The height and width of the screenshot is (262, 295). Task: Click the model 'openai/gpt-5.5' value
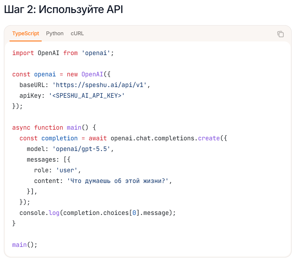pyautogui.click(x=81, y=149)
